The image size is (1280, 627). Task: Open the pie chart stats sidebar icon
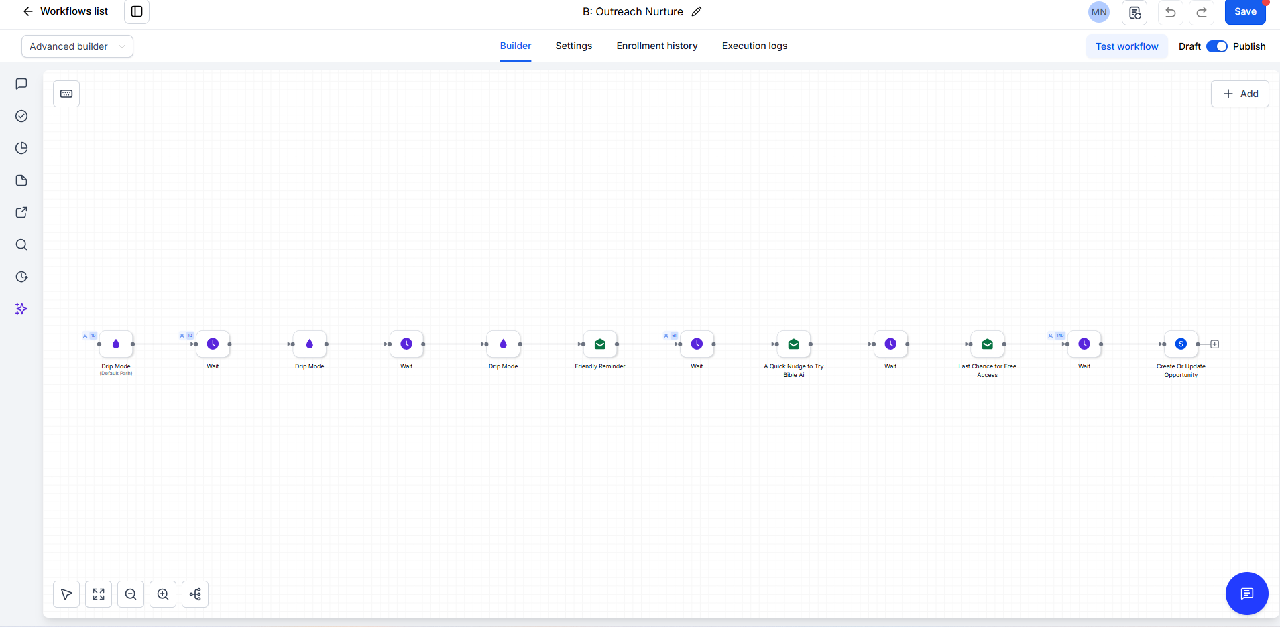coord(21,148)
